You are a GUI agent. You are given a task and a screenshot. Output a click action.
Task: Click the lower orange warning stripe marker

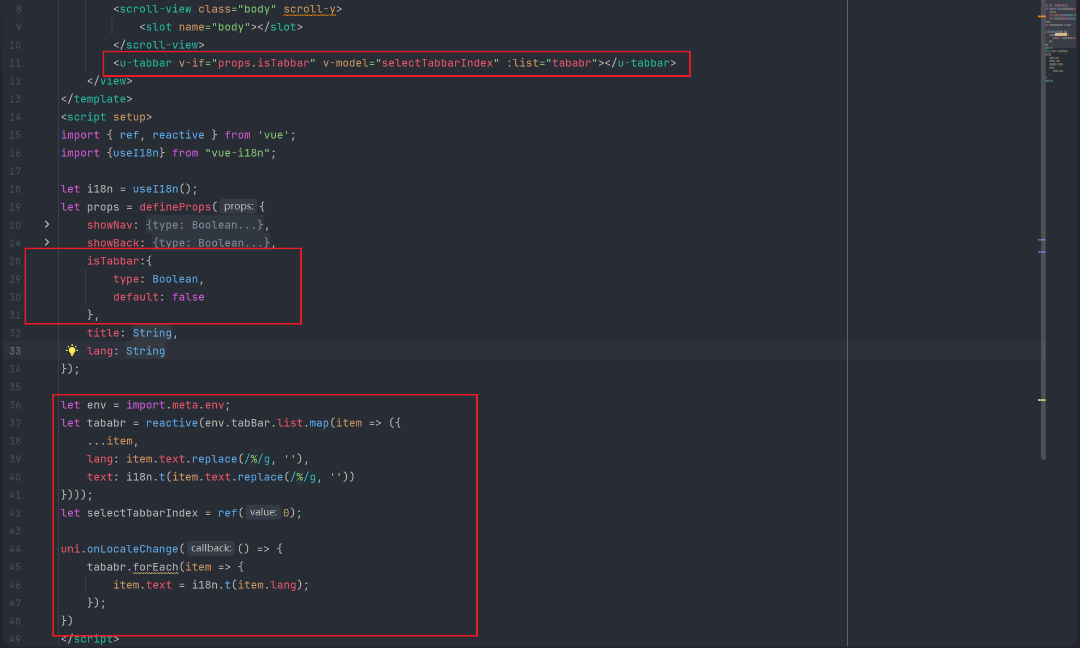click(1041, 400)
